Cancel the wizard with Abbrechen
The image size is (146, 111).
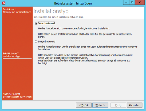(x=135, y=105)
